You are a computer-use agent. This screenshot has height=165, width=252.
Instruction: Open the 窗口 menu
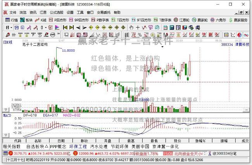[x=90, y=12]
